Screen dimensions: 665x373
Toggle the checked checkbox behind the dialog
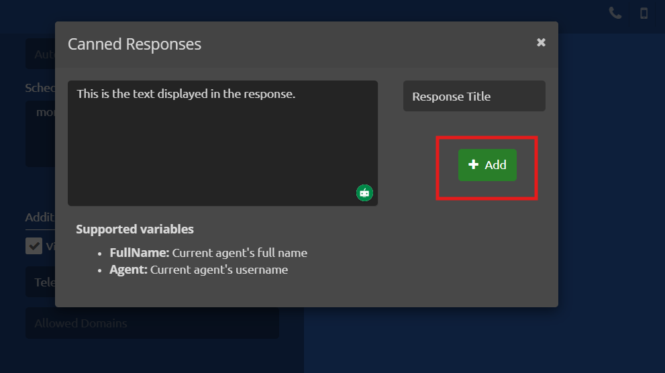click(34, 246)
